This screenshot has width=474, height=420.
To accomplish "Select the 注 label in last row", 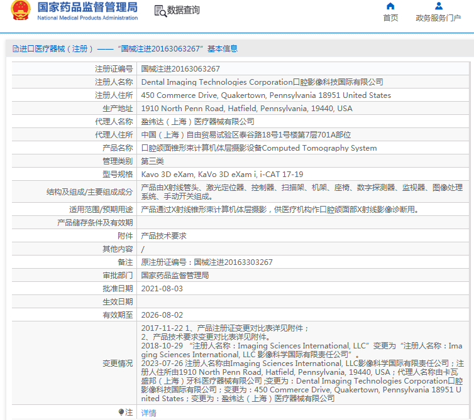I will coord(129,412).
